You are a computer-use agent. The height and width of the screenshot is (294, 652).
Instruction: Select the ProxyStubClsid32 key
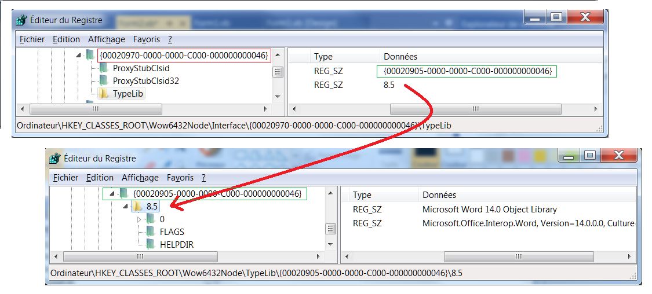pyautogui.click(x=145, y=80)
